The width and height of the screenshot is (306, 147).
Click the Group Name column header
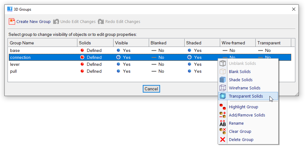pyautogui.click(x=42, y=43)
